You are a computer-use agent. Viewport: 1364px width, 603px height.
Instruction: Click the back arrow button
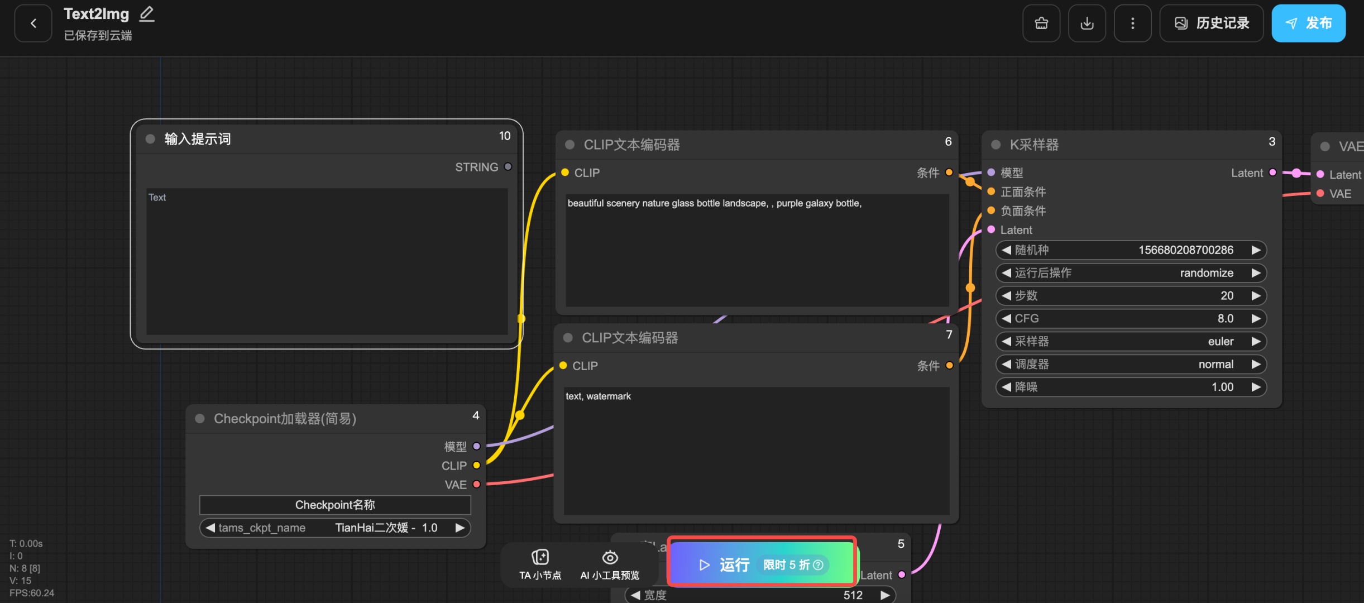coord(33,23)
